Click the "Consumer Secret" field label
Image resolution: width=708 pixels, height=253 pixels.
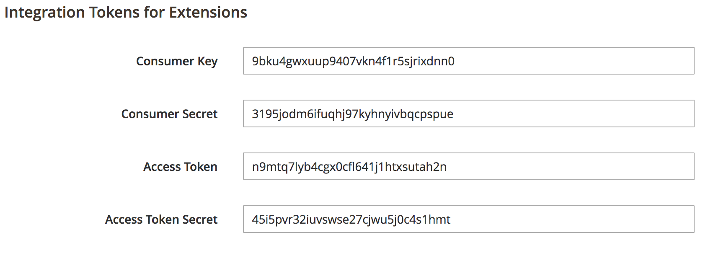(x=169, y=114)
